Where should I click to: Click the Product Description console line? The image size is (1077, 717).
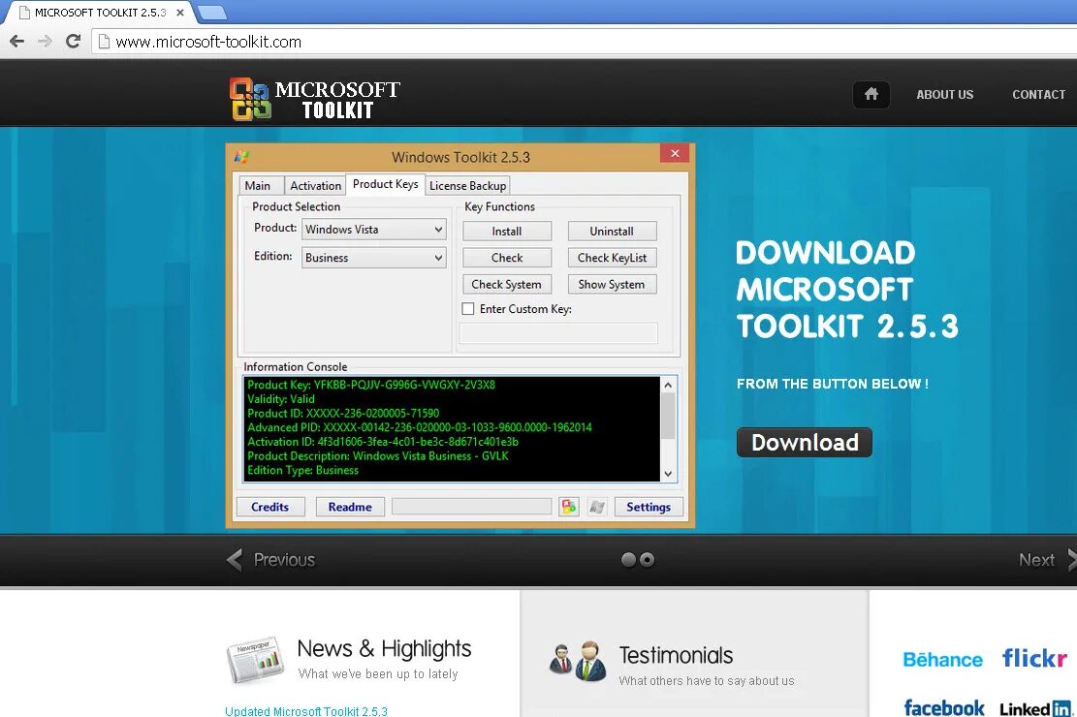pyautogui.click(x=378, y=456)
